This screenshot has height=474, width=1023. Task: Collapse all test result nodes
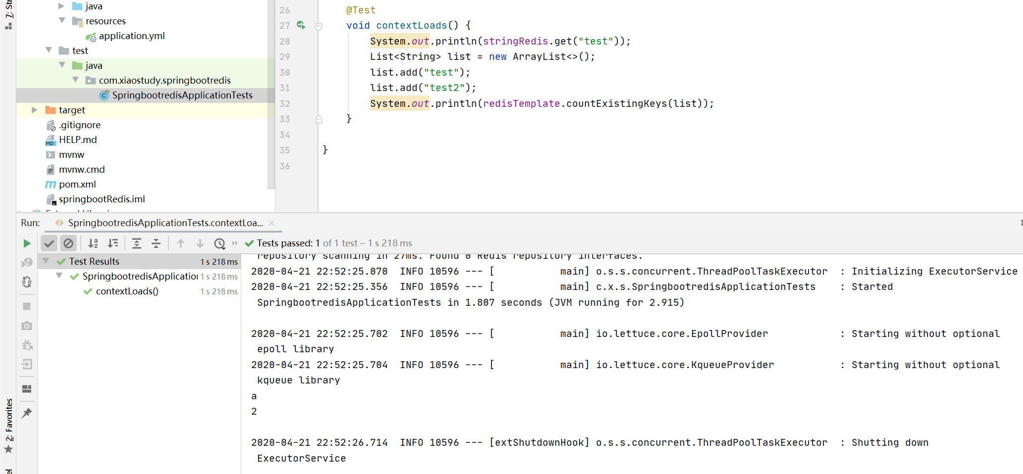pyautogui.click(x=156, y=243)
